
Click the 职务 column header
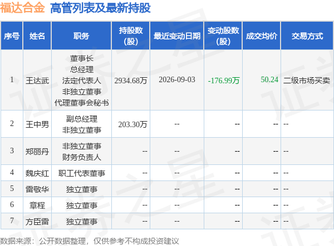coord(81,36)
